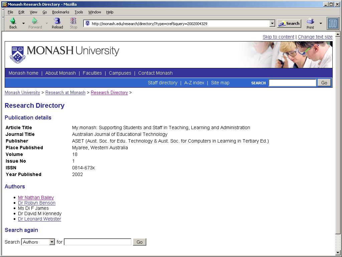
Task: Click the site SEARCH text field
Action: coord(292,83)
